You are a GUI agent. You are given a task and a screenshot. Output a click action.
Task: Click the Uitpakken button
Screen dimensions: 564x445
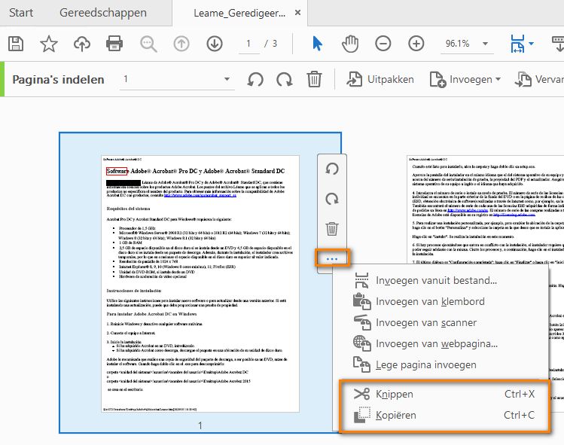coord(380,79)
